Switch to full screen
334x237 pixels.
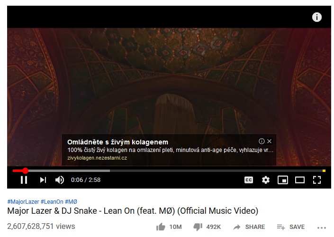click(317, 180)
